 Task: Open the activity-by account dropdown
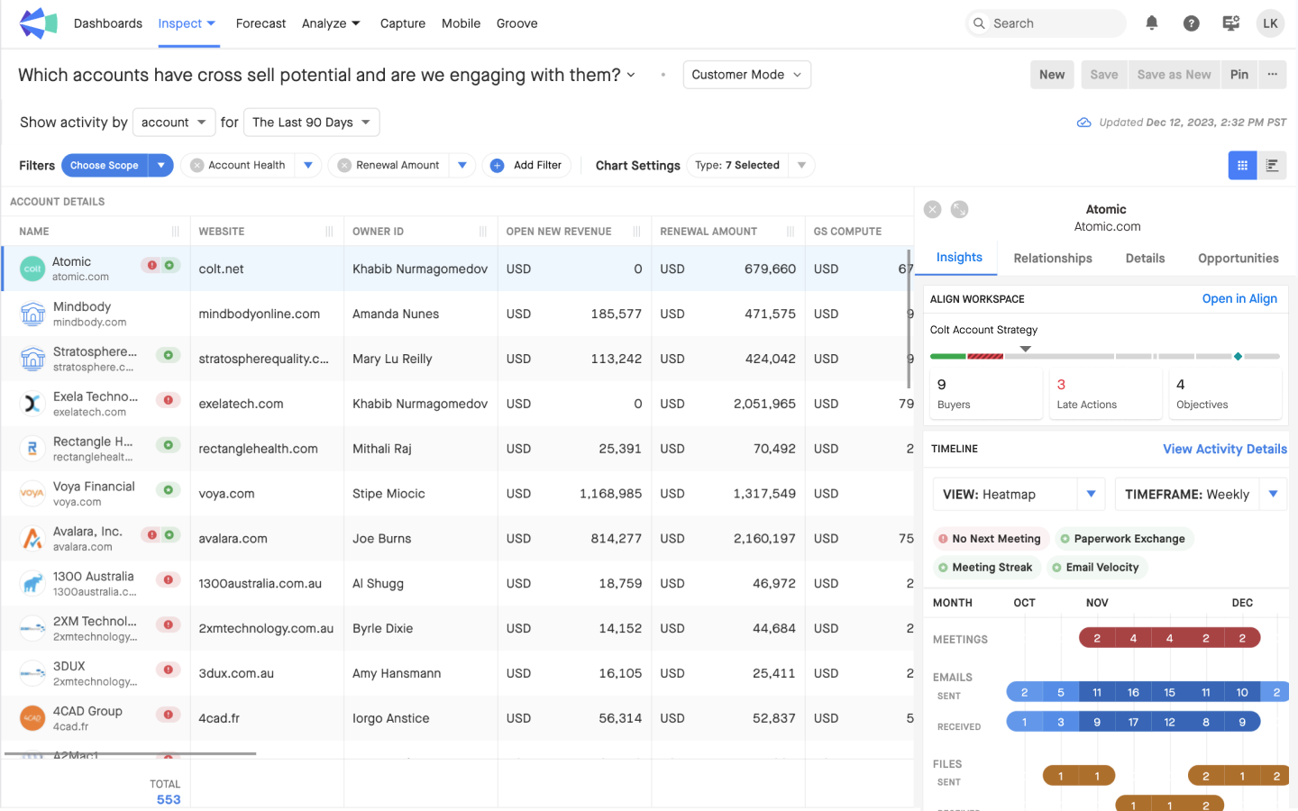[x=173, y=123]
